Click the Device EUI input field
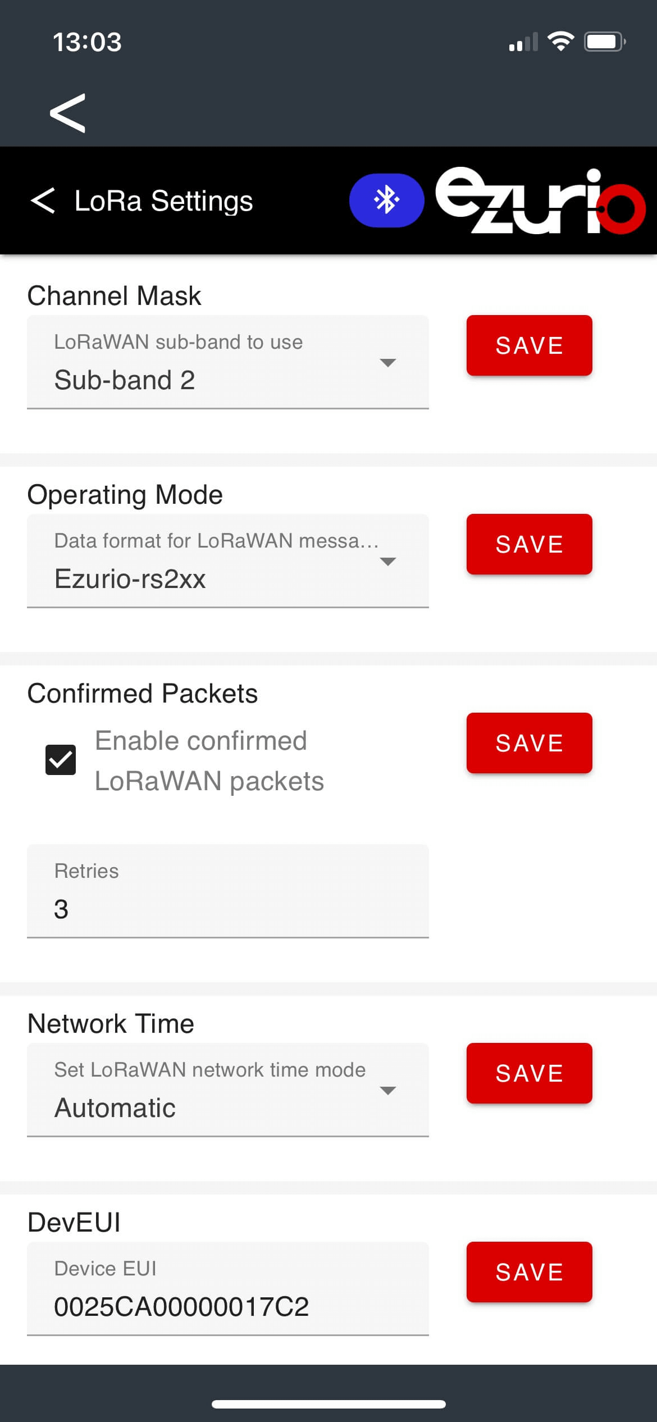This screenshot has width=657, height=1422. (227, 1289)
